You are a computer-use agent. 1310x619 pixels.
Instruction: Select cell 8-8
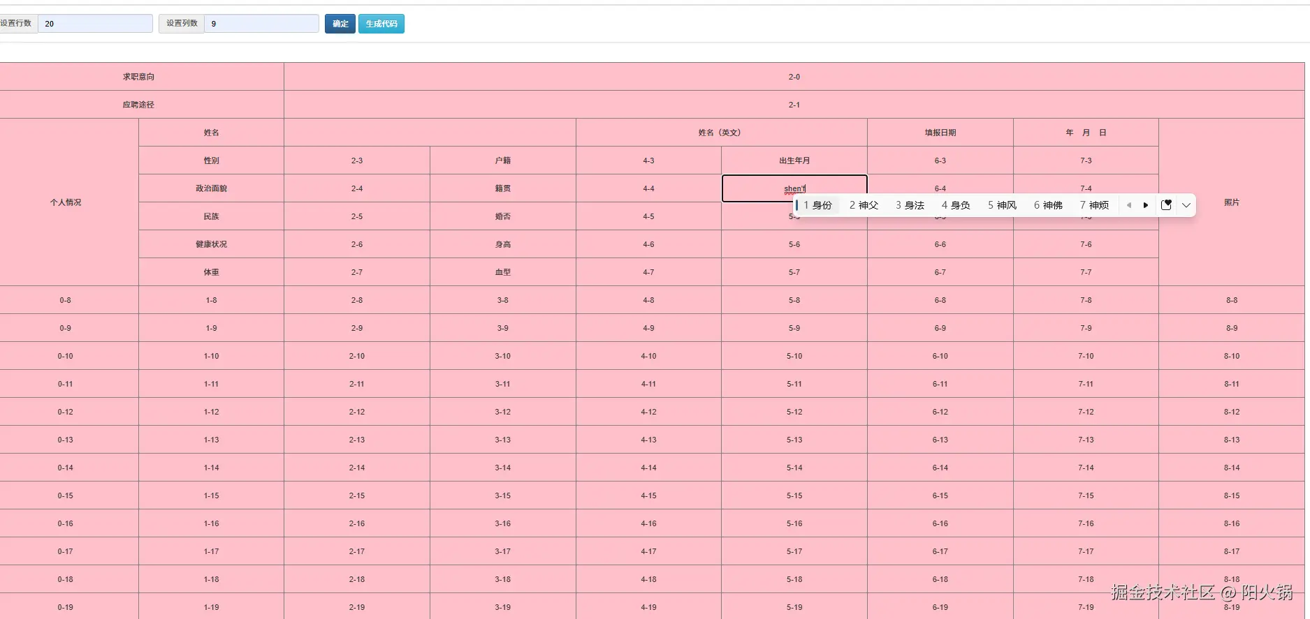1232,300
